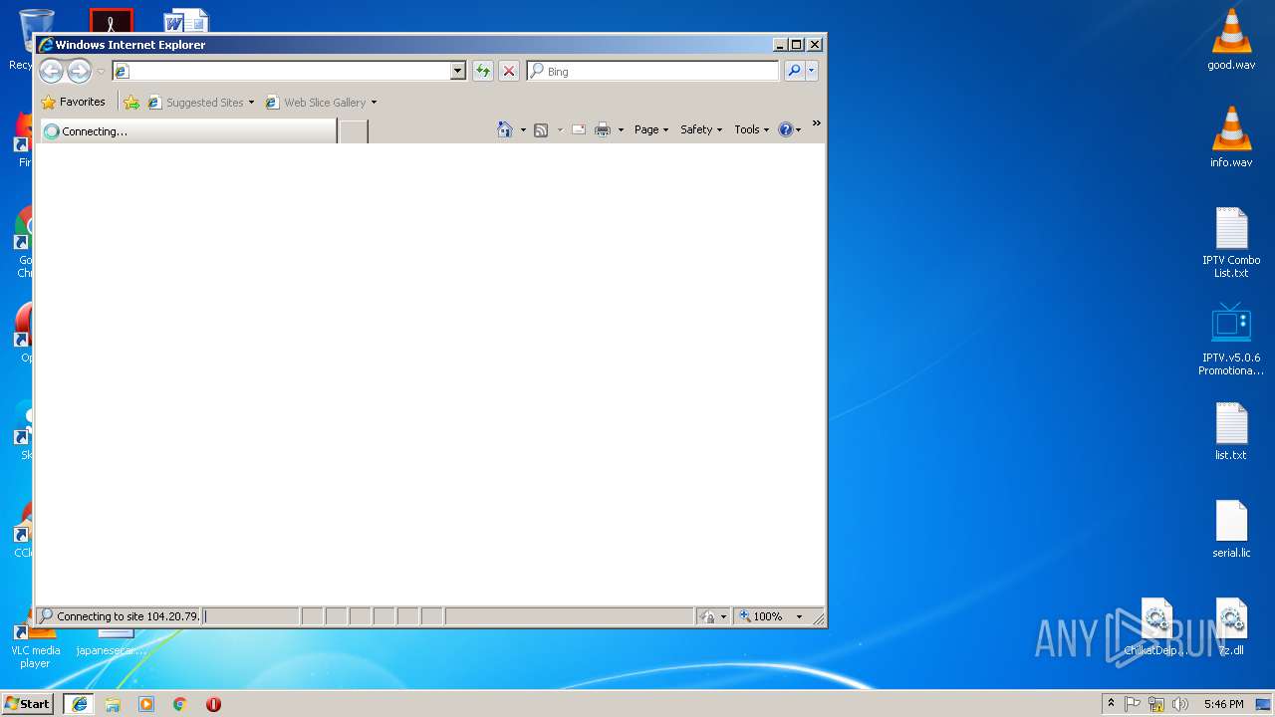
Task: Expand the command bar overflow chevron
Action: click(816, 123)
